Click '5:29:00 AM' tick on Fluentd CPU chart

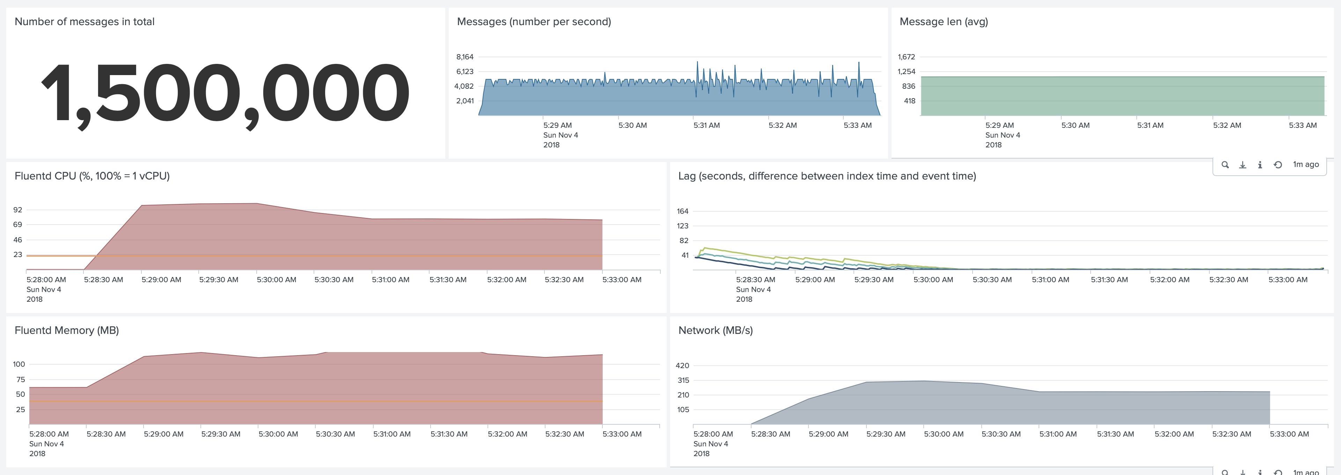click(x=161, y=280)
